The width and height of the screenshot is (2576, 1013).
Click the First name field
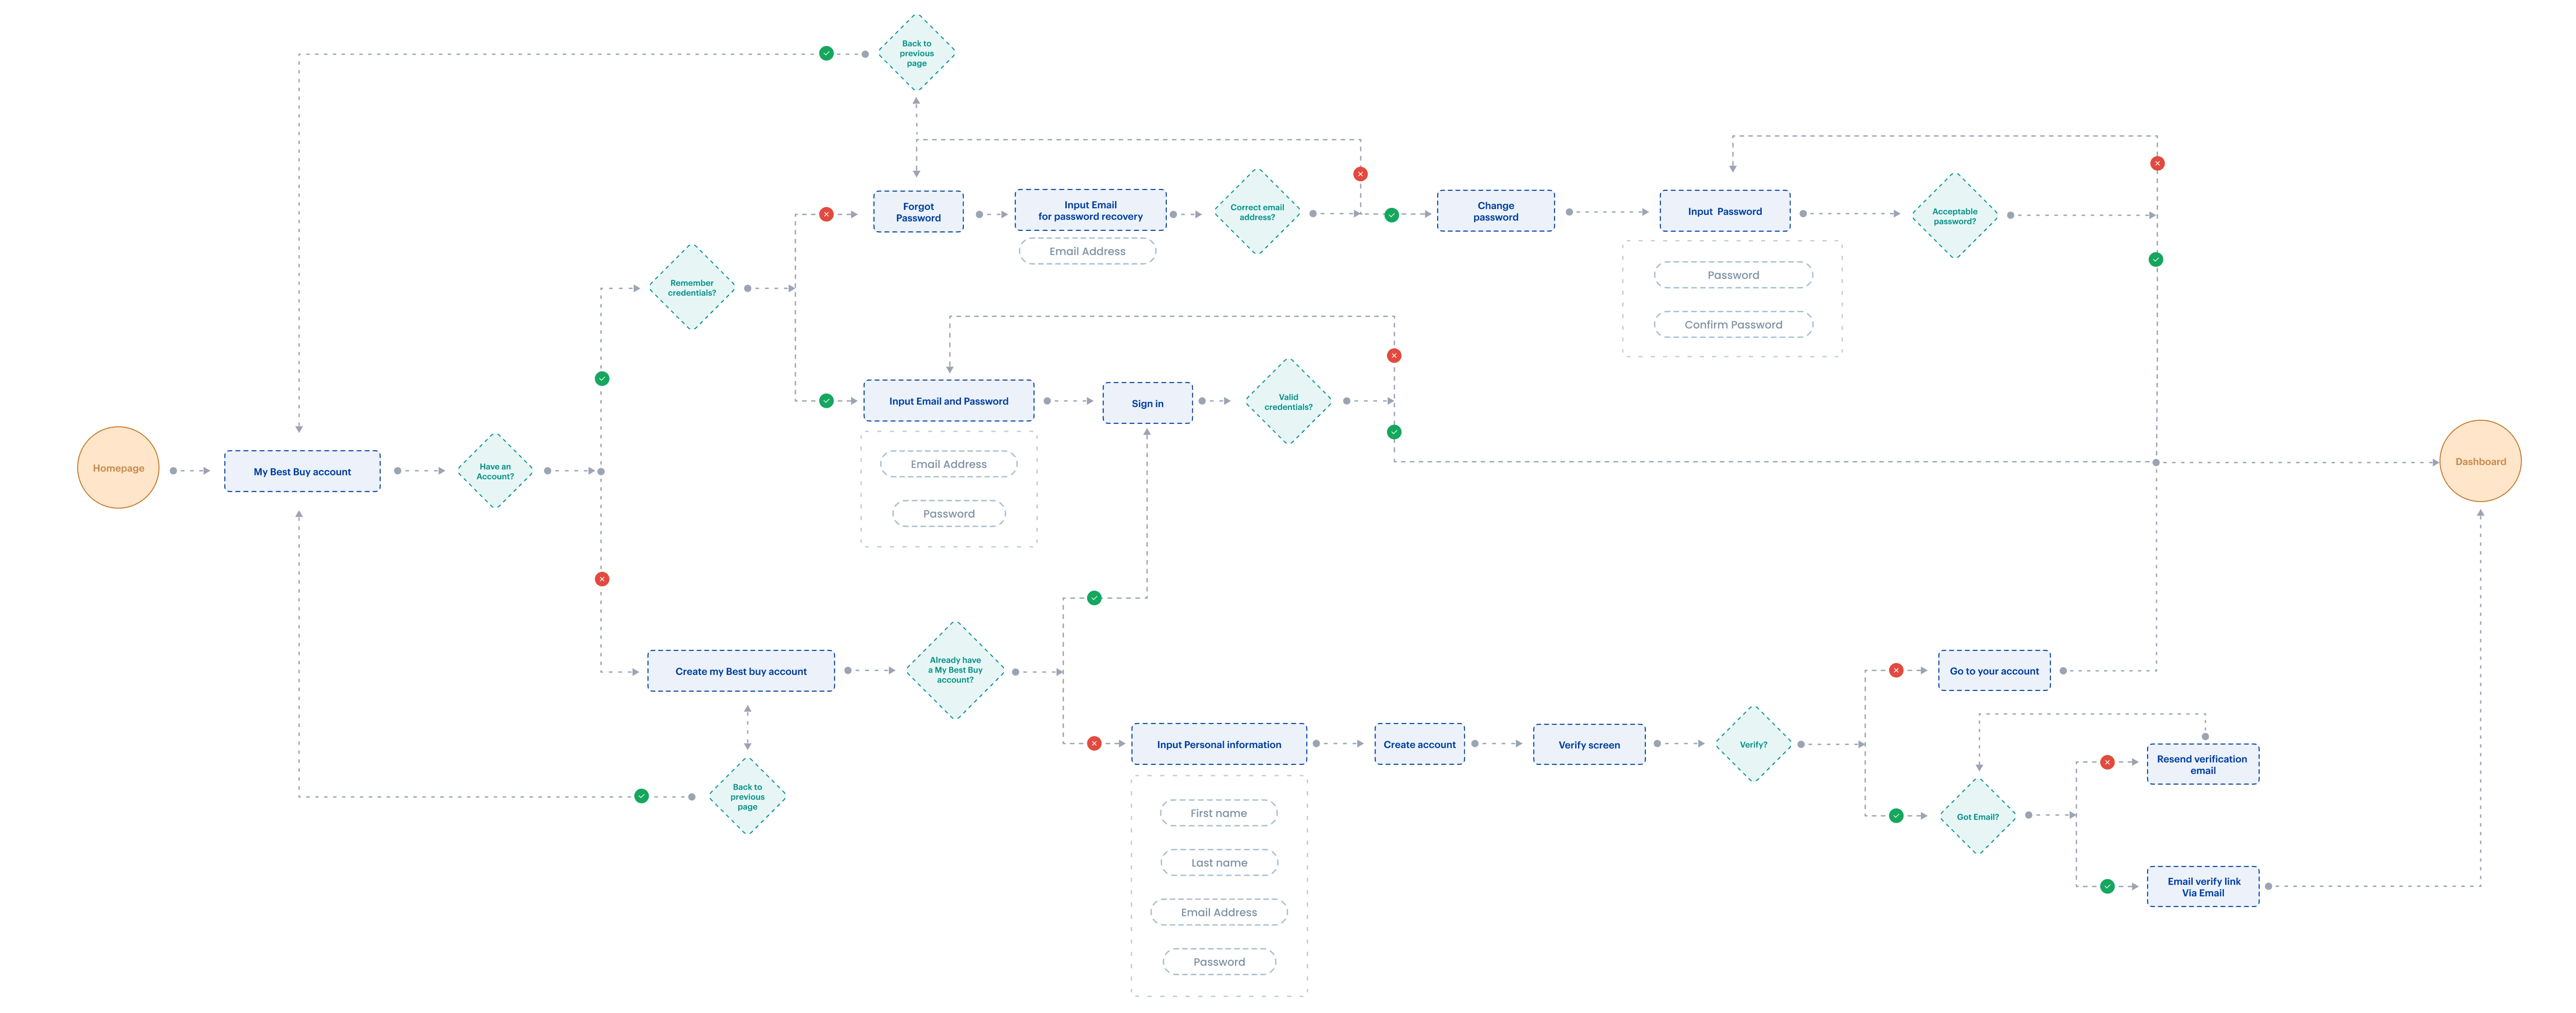(1218, 813)
